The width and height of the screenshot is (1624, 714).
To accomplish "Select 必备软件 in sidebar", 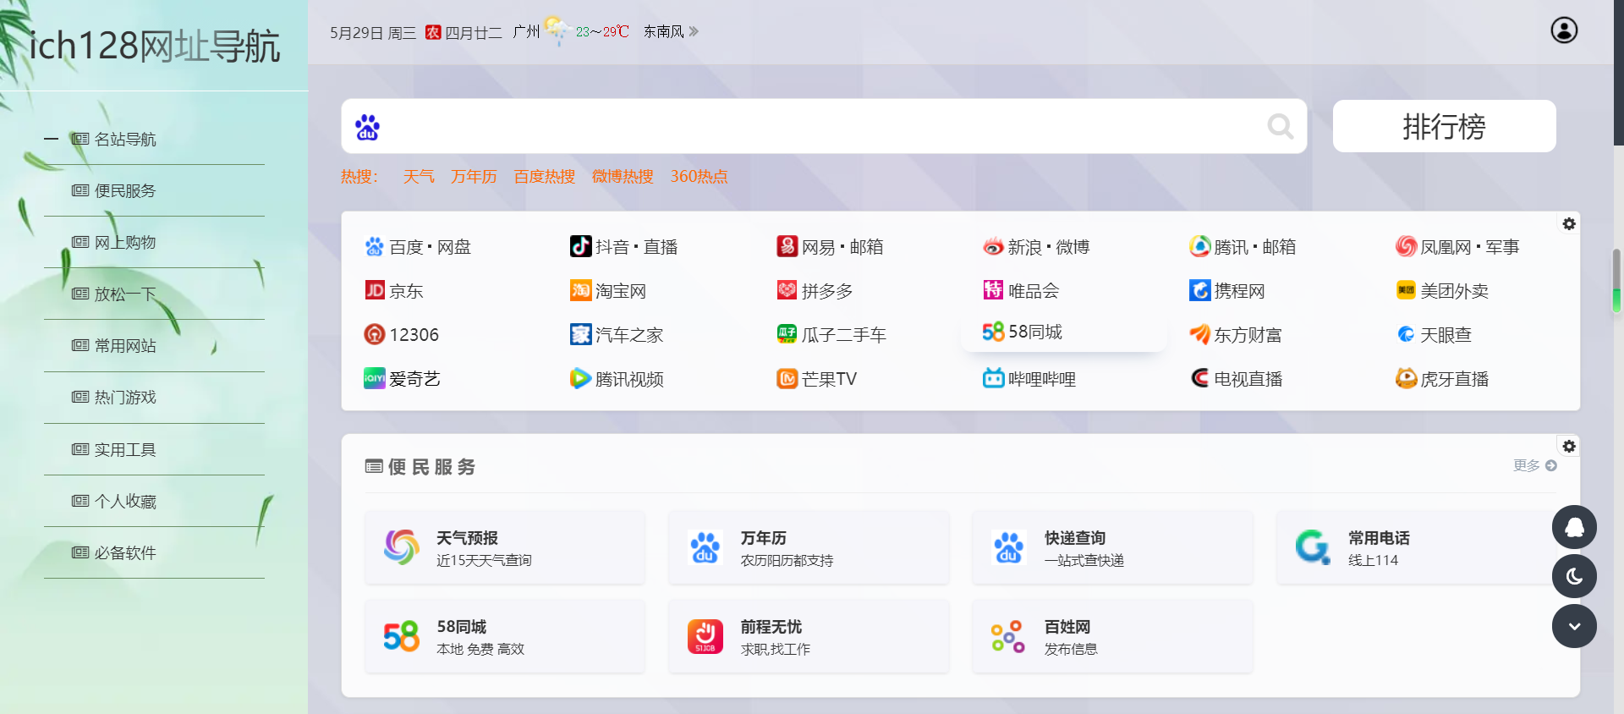I will [x=114, y=552].
